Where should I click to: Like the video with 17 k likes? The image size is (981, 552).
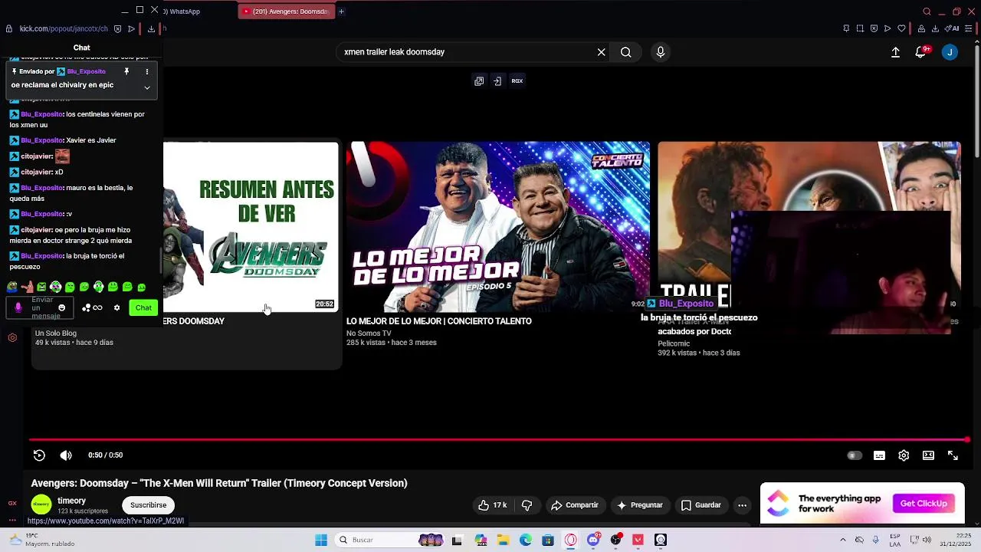492,505
